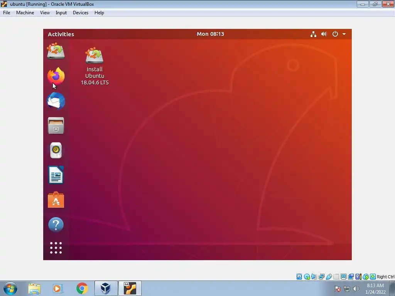The height and width of the screenshot is (296, 395).
Task: Open the Windows Start menu orb
Action: [x=10, y=288]
